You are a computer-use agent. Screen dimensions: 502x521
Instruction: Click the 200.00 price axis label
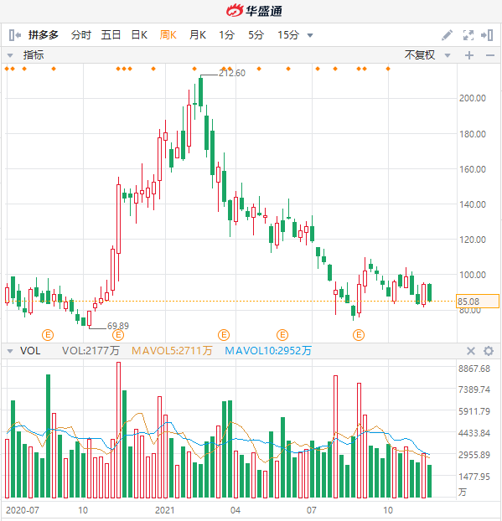[472, 98]
